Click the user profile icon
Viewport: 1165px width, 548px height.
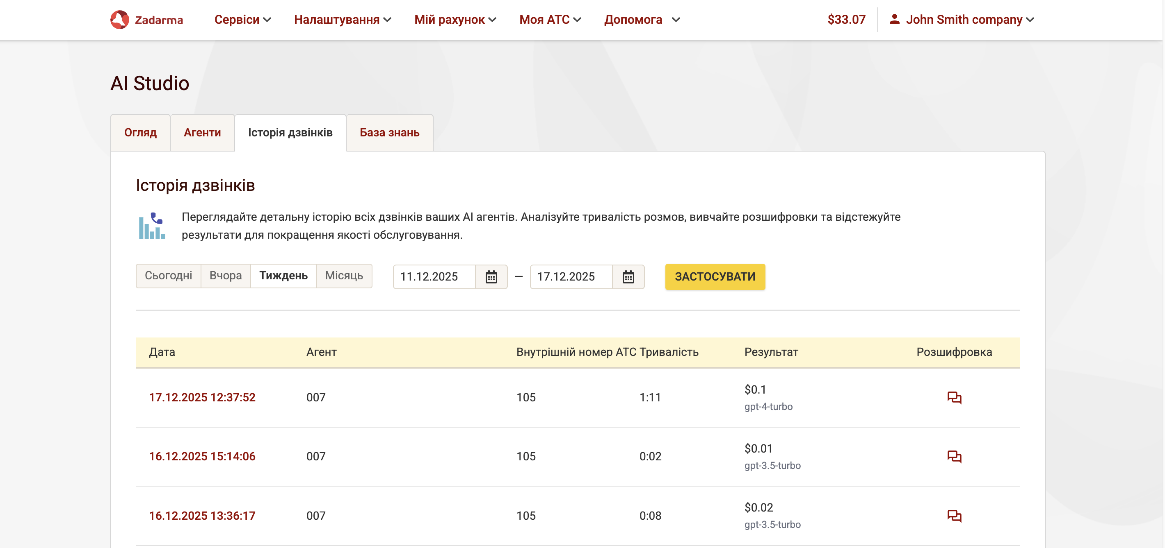(894, 19)
